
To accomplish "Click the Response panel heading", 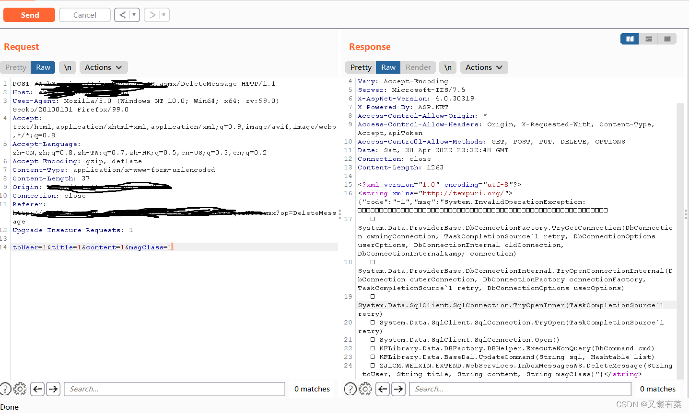I will click(370, 46).
